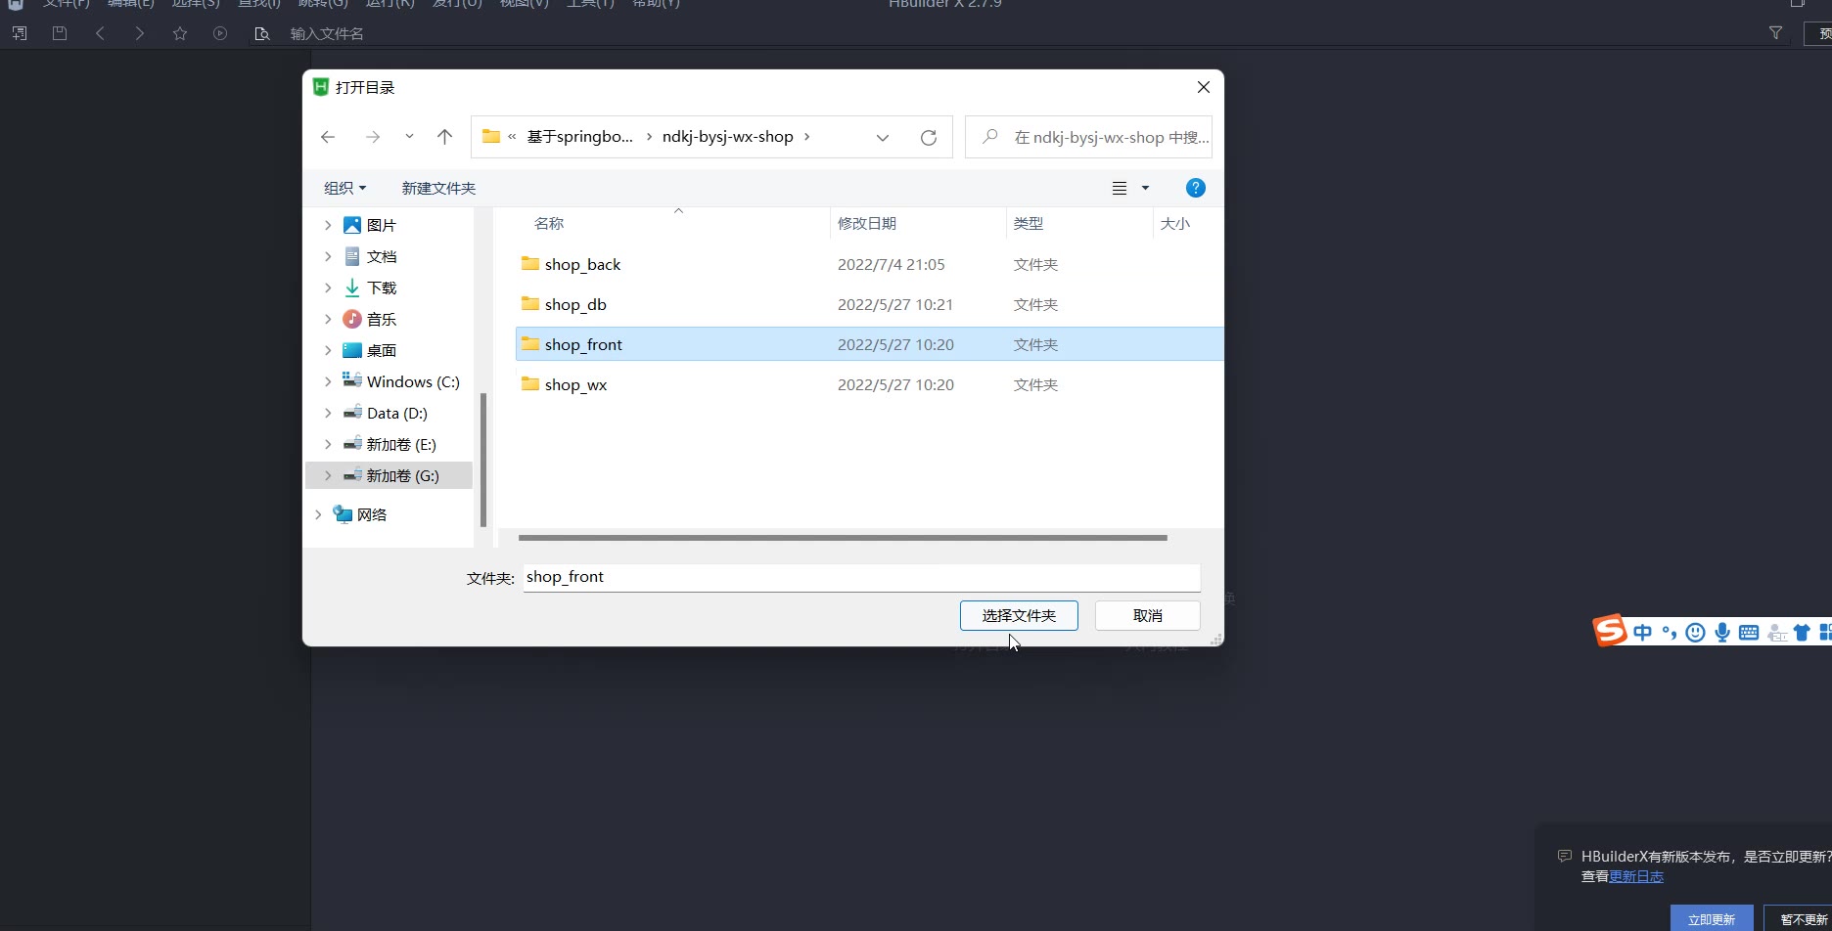
Task: Click the 新建文件夹 button
Action: coord(438,188)
